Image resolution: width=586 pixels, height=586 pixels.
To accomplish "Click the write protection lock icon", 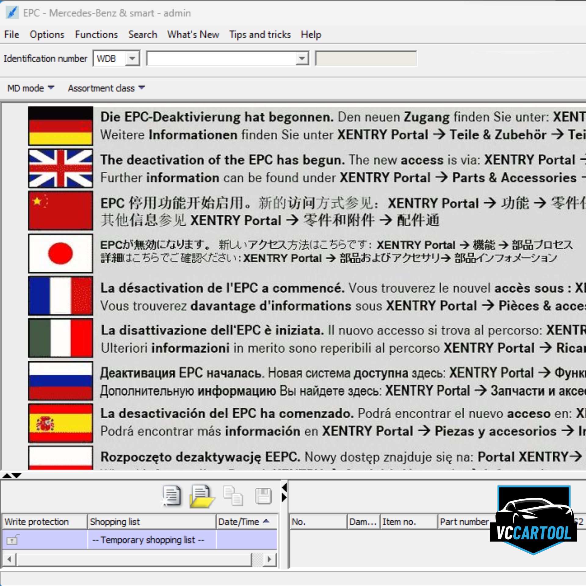I will [13, 540].
